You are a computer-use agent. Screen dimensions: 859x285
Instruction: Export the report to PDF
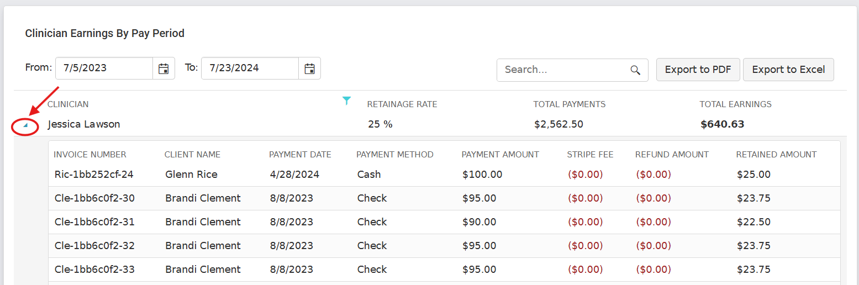coord(698,70)
